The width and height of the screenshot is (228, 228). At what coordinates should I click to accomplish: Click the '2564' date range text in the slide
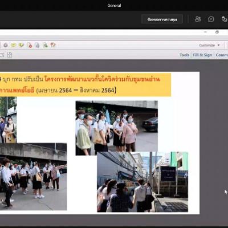click(x=76, y=90)
